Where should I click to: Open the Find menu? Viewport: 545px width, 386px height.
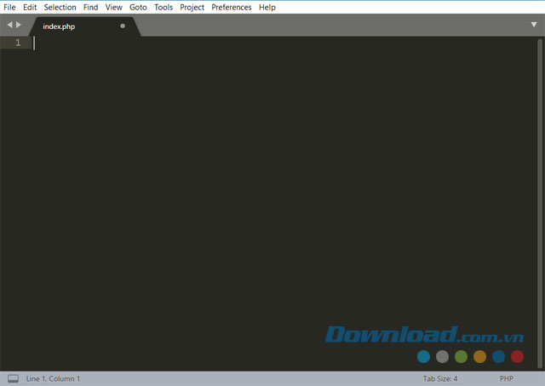[90, 7]
